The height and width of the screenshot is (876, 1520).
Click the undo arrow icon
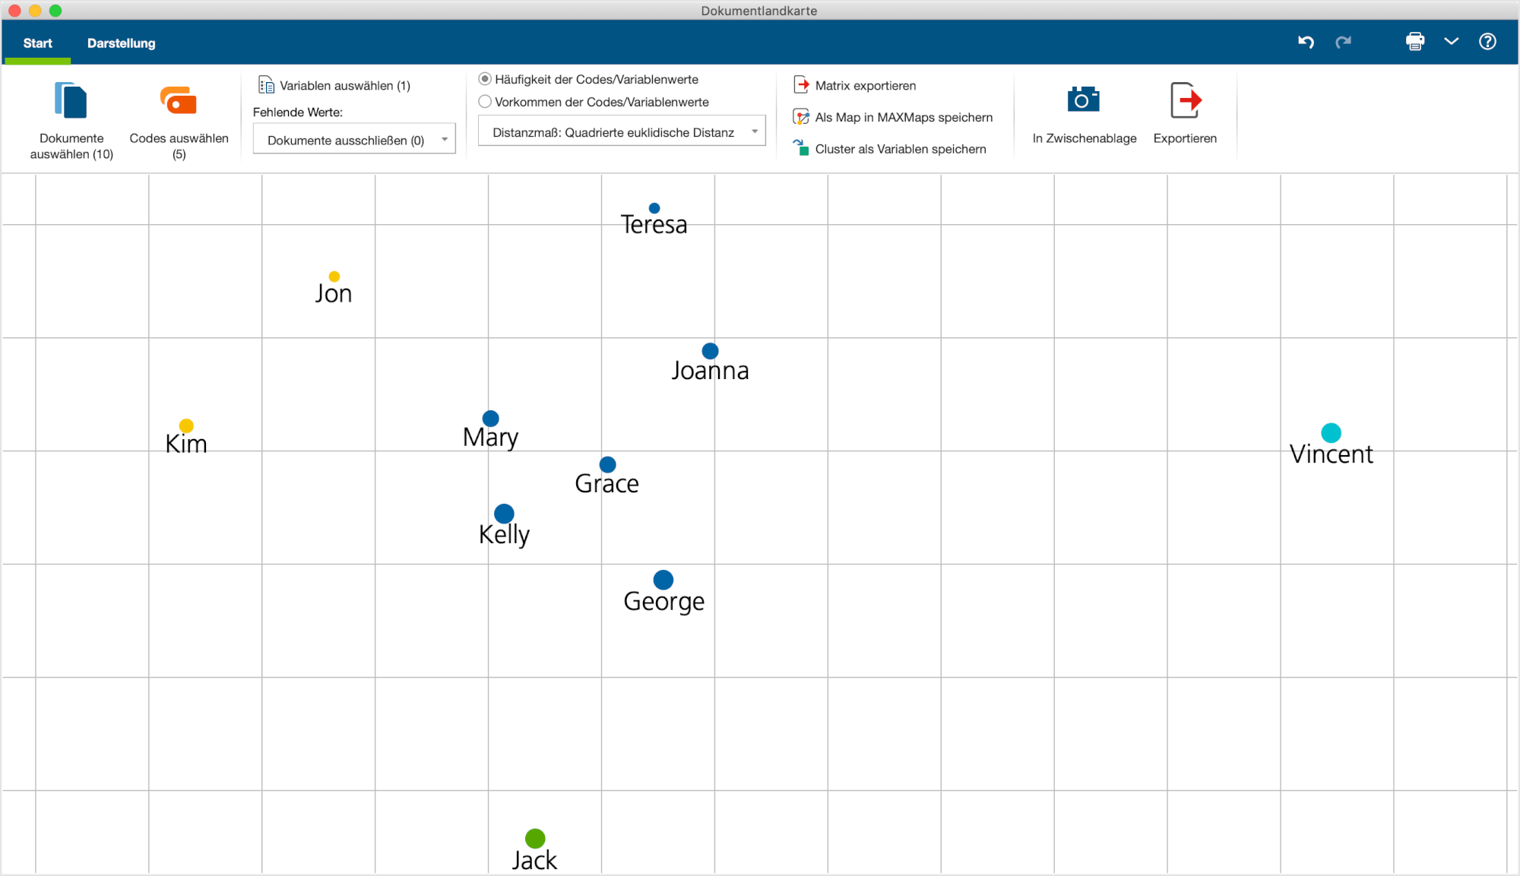click(1306, 42)
